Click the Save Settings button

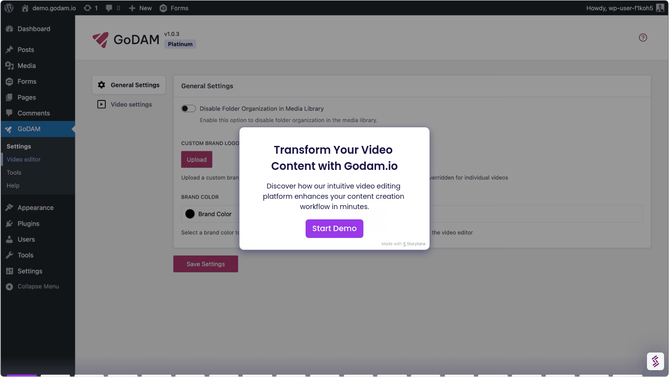tap(206, 264)
